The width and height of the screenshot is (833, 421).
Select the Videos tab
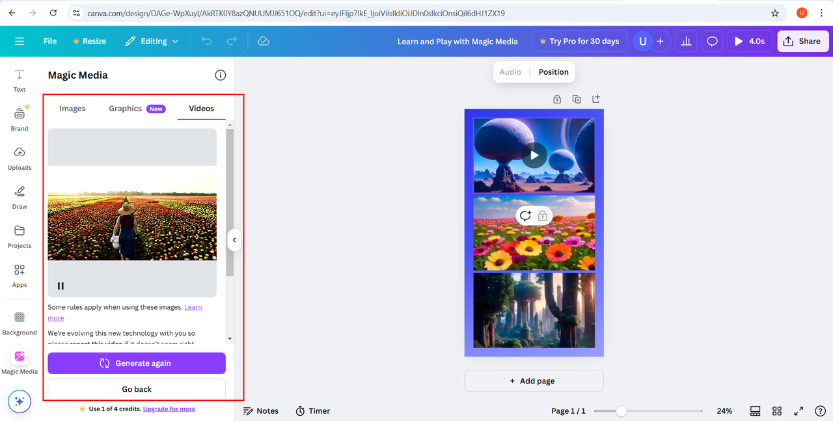(x=201, y=109)
